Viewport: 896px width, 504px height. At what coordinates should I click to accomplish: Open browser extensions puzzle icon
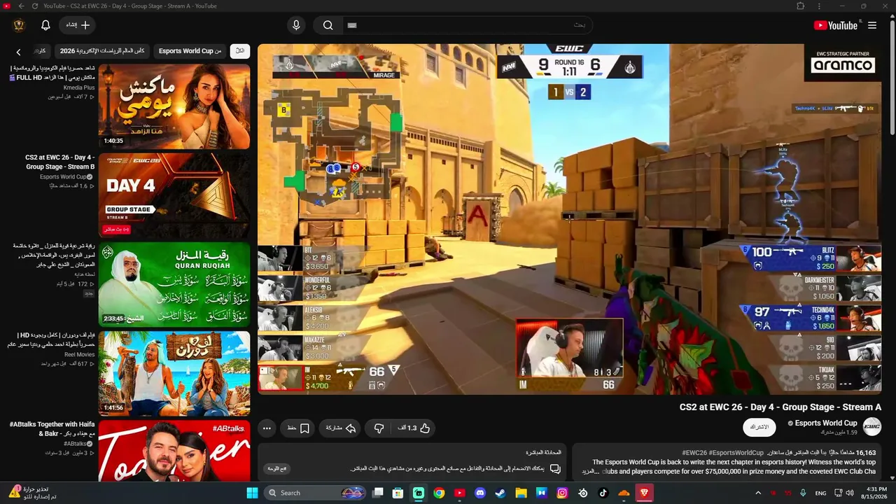pos(801,6)
